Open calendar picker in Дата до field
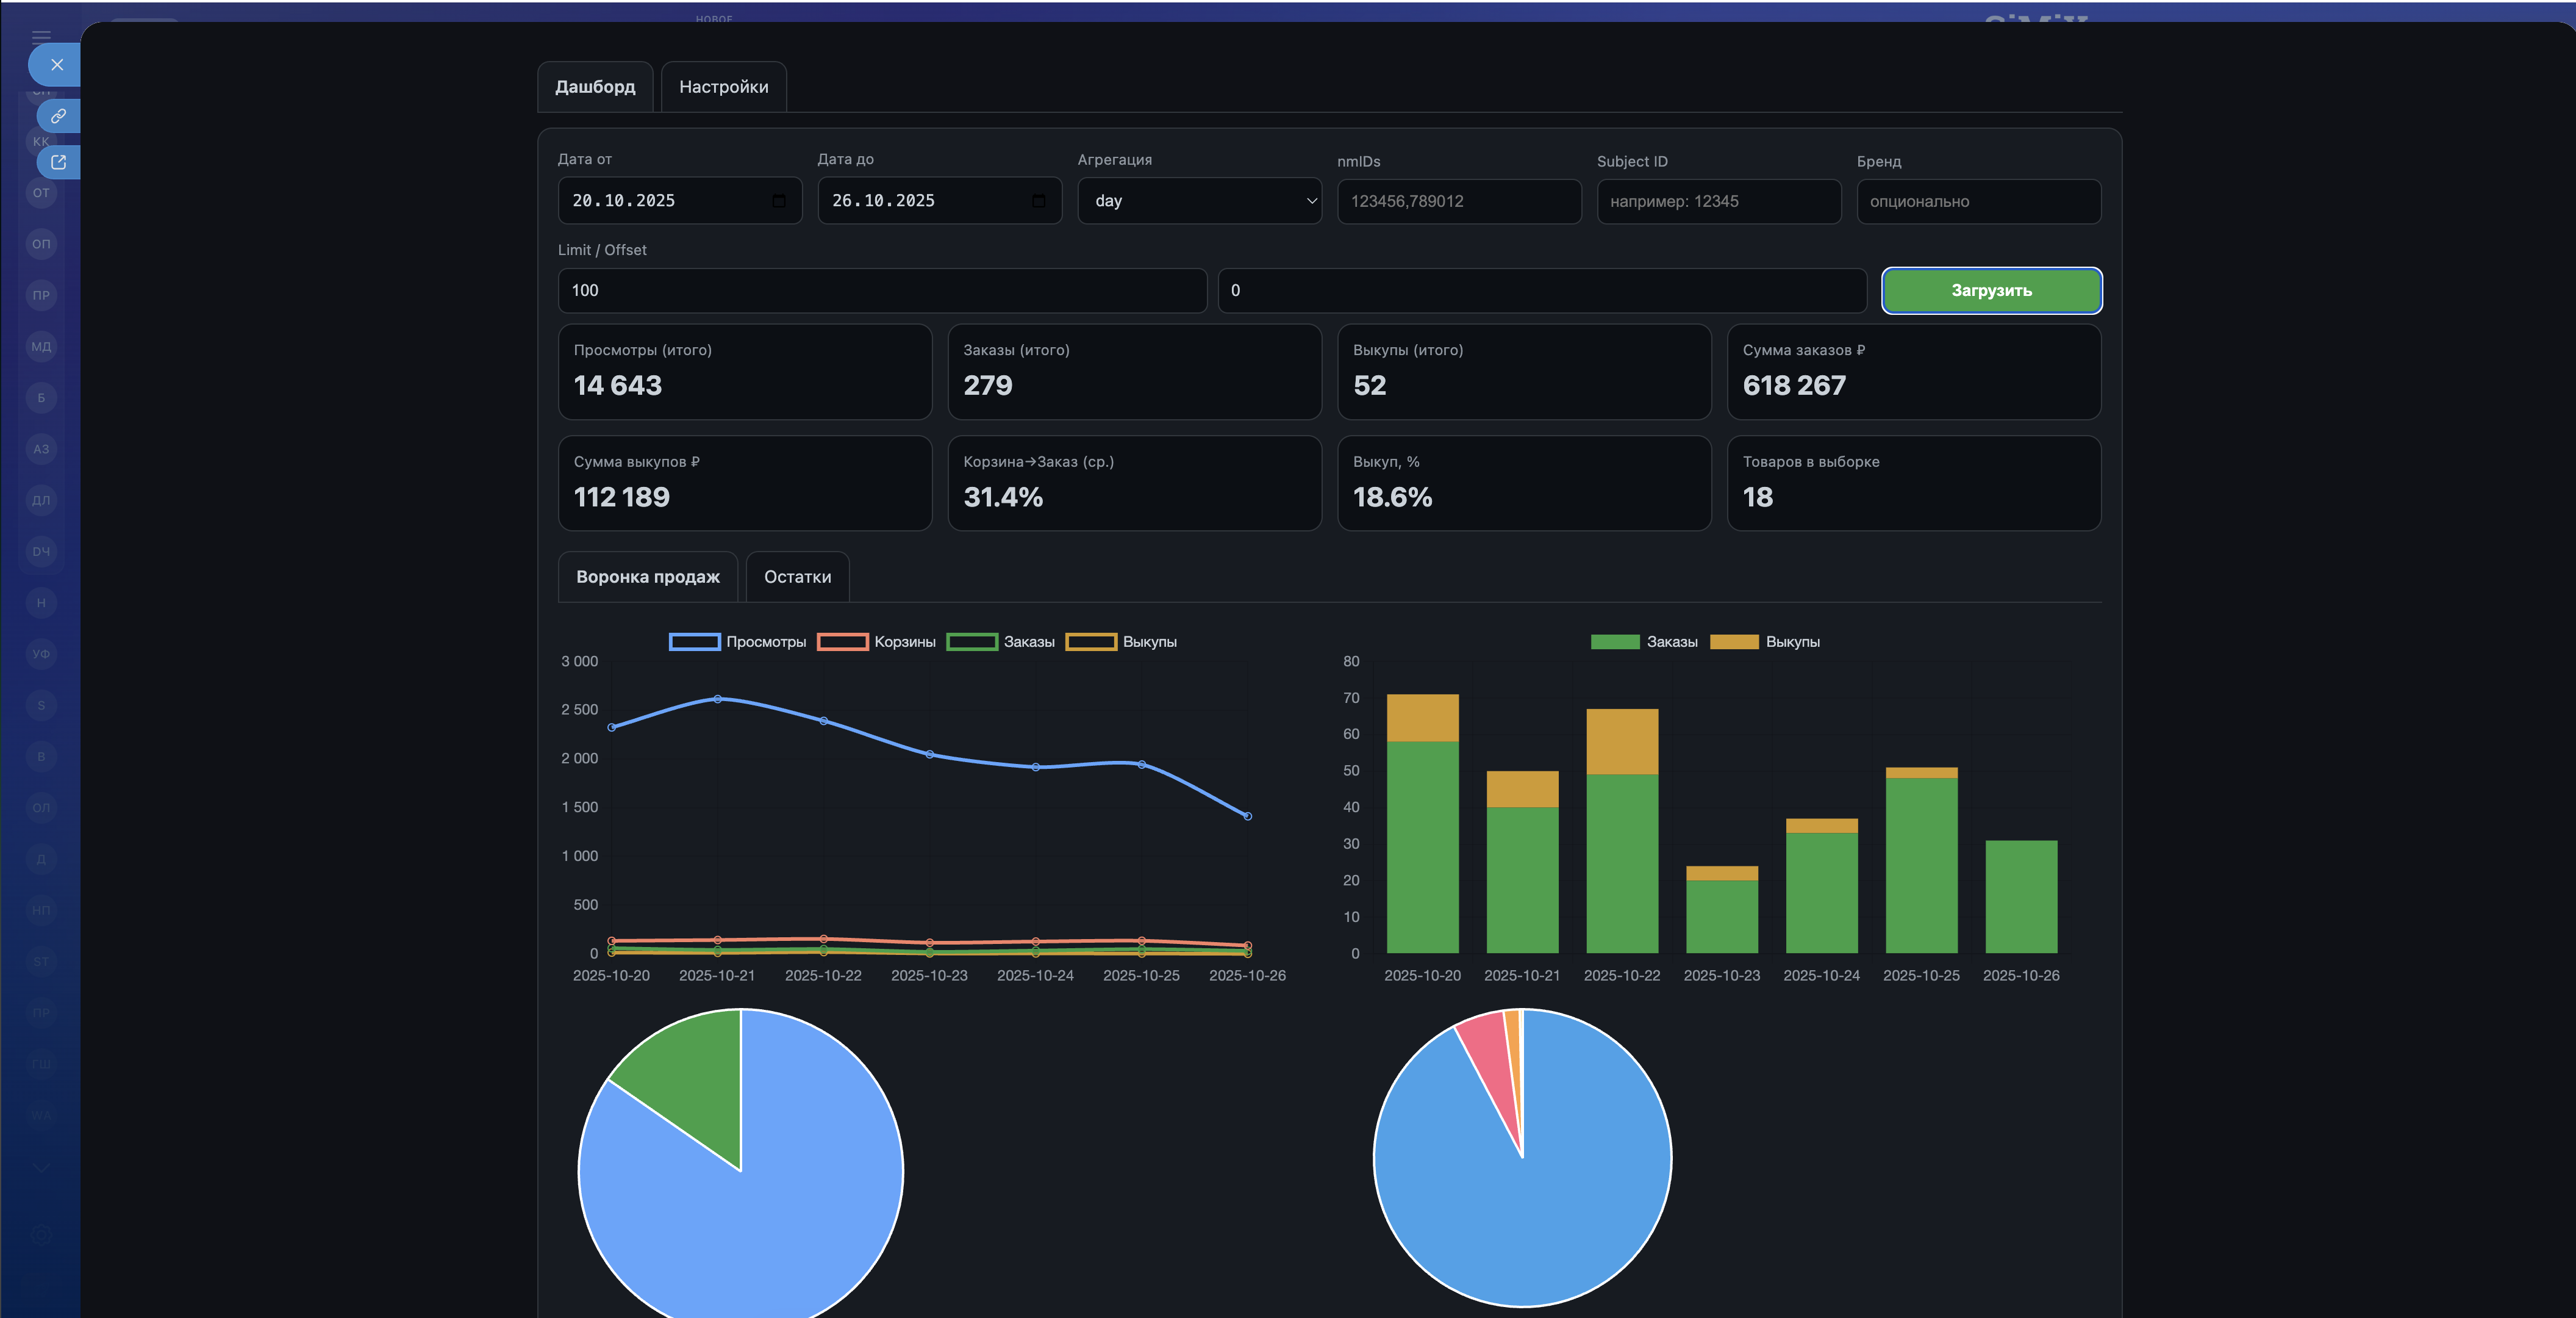 tap(1038, 201)
